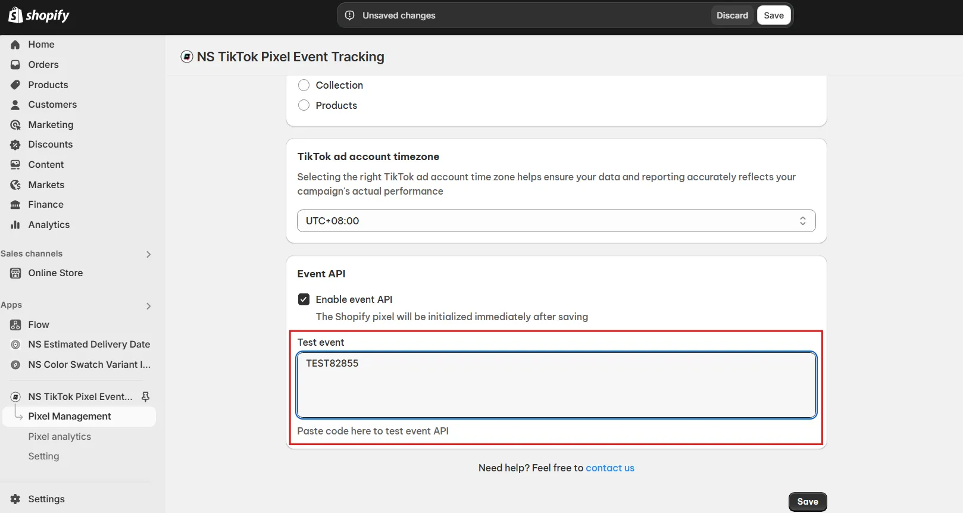Screen dimensions: 963x513
Task: Open the TikTok ad account timezone dropdown
Action: click(x=556, y=221)
